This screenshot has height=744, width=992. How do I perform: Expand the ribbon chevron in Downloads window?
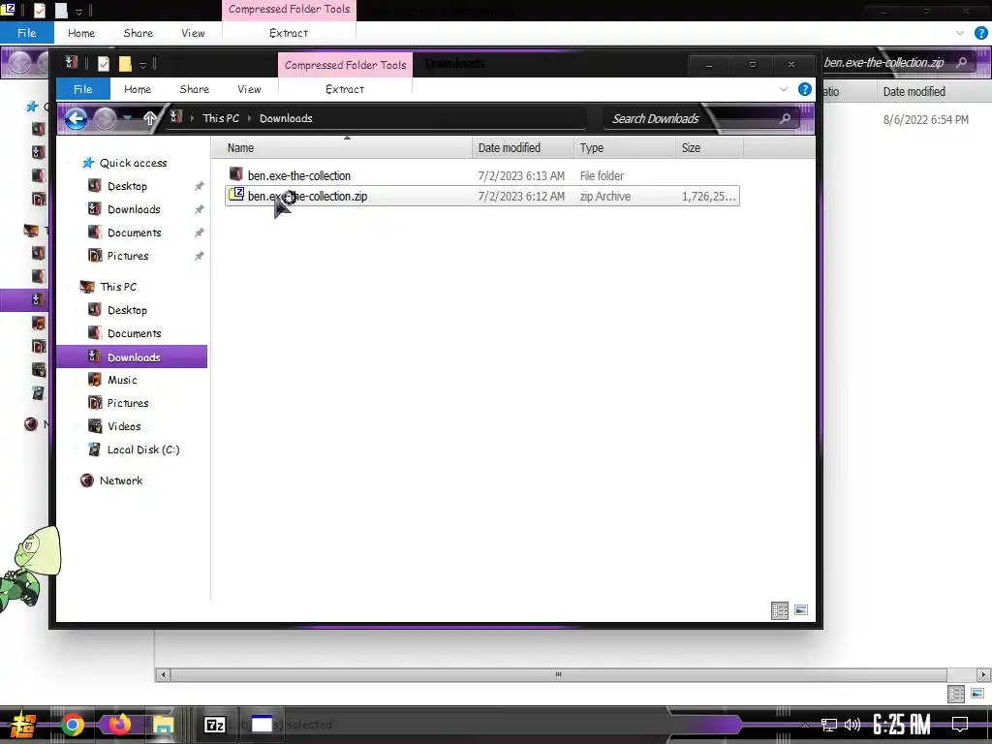click(x=784, y=89)
